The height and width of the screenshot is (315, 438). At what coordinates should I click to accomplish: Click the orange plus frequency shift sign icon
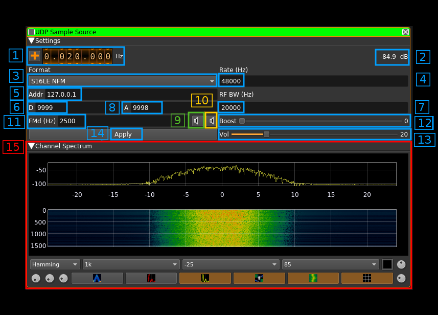35,56
